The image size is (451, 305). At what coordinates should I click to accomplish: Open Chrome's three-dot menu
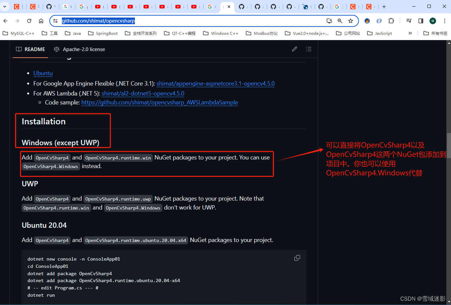(x=445, y=21)
